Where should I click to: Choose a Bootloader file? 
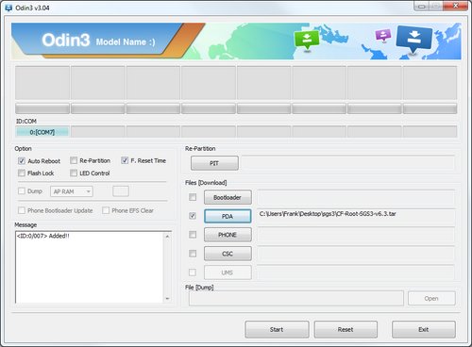click(x=228, y=197)
